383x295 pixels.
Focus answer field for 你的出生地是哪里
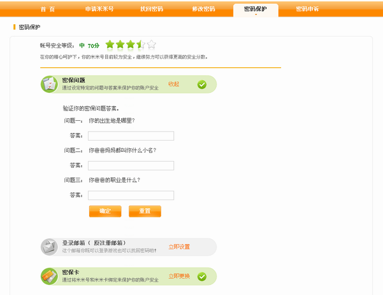coord(131,136)
